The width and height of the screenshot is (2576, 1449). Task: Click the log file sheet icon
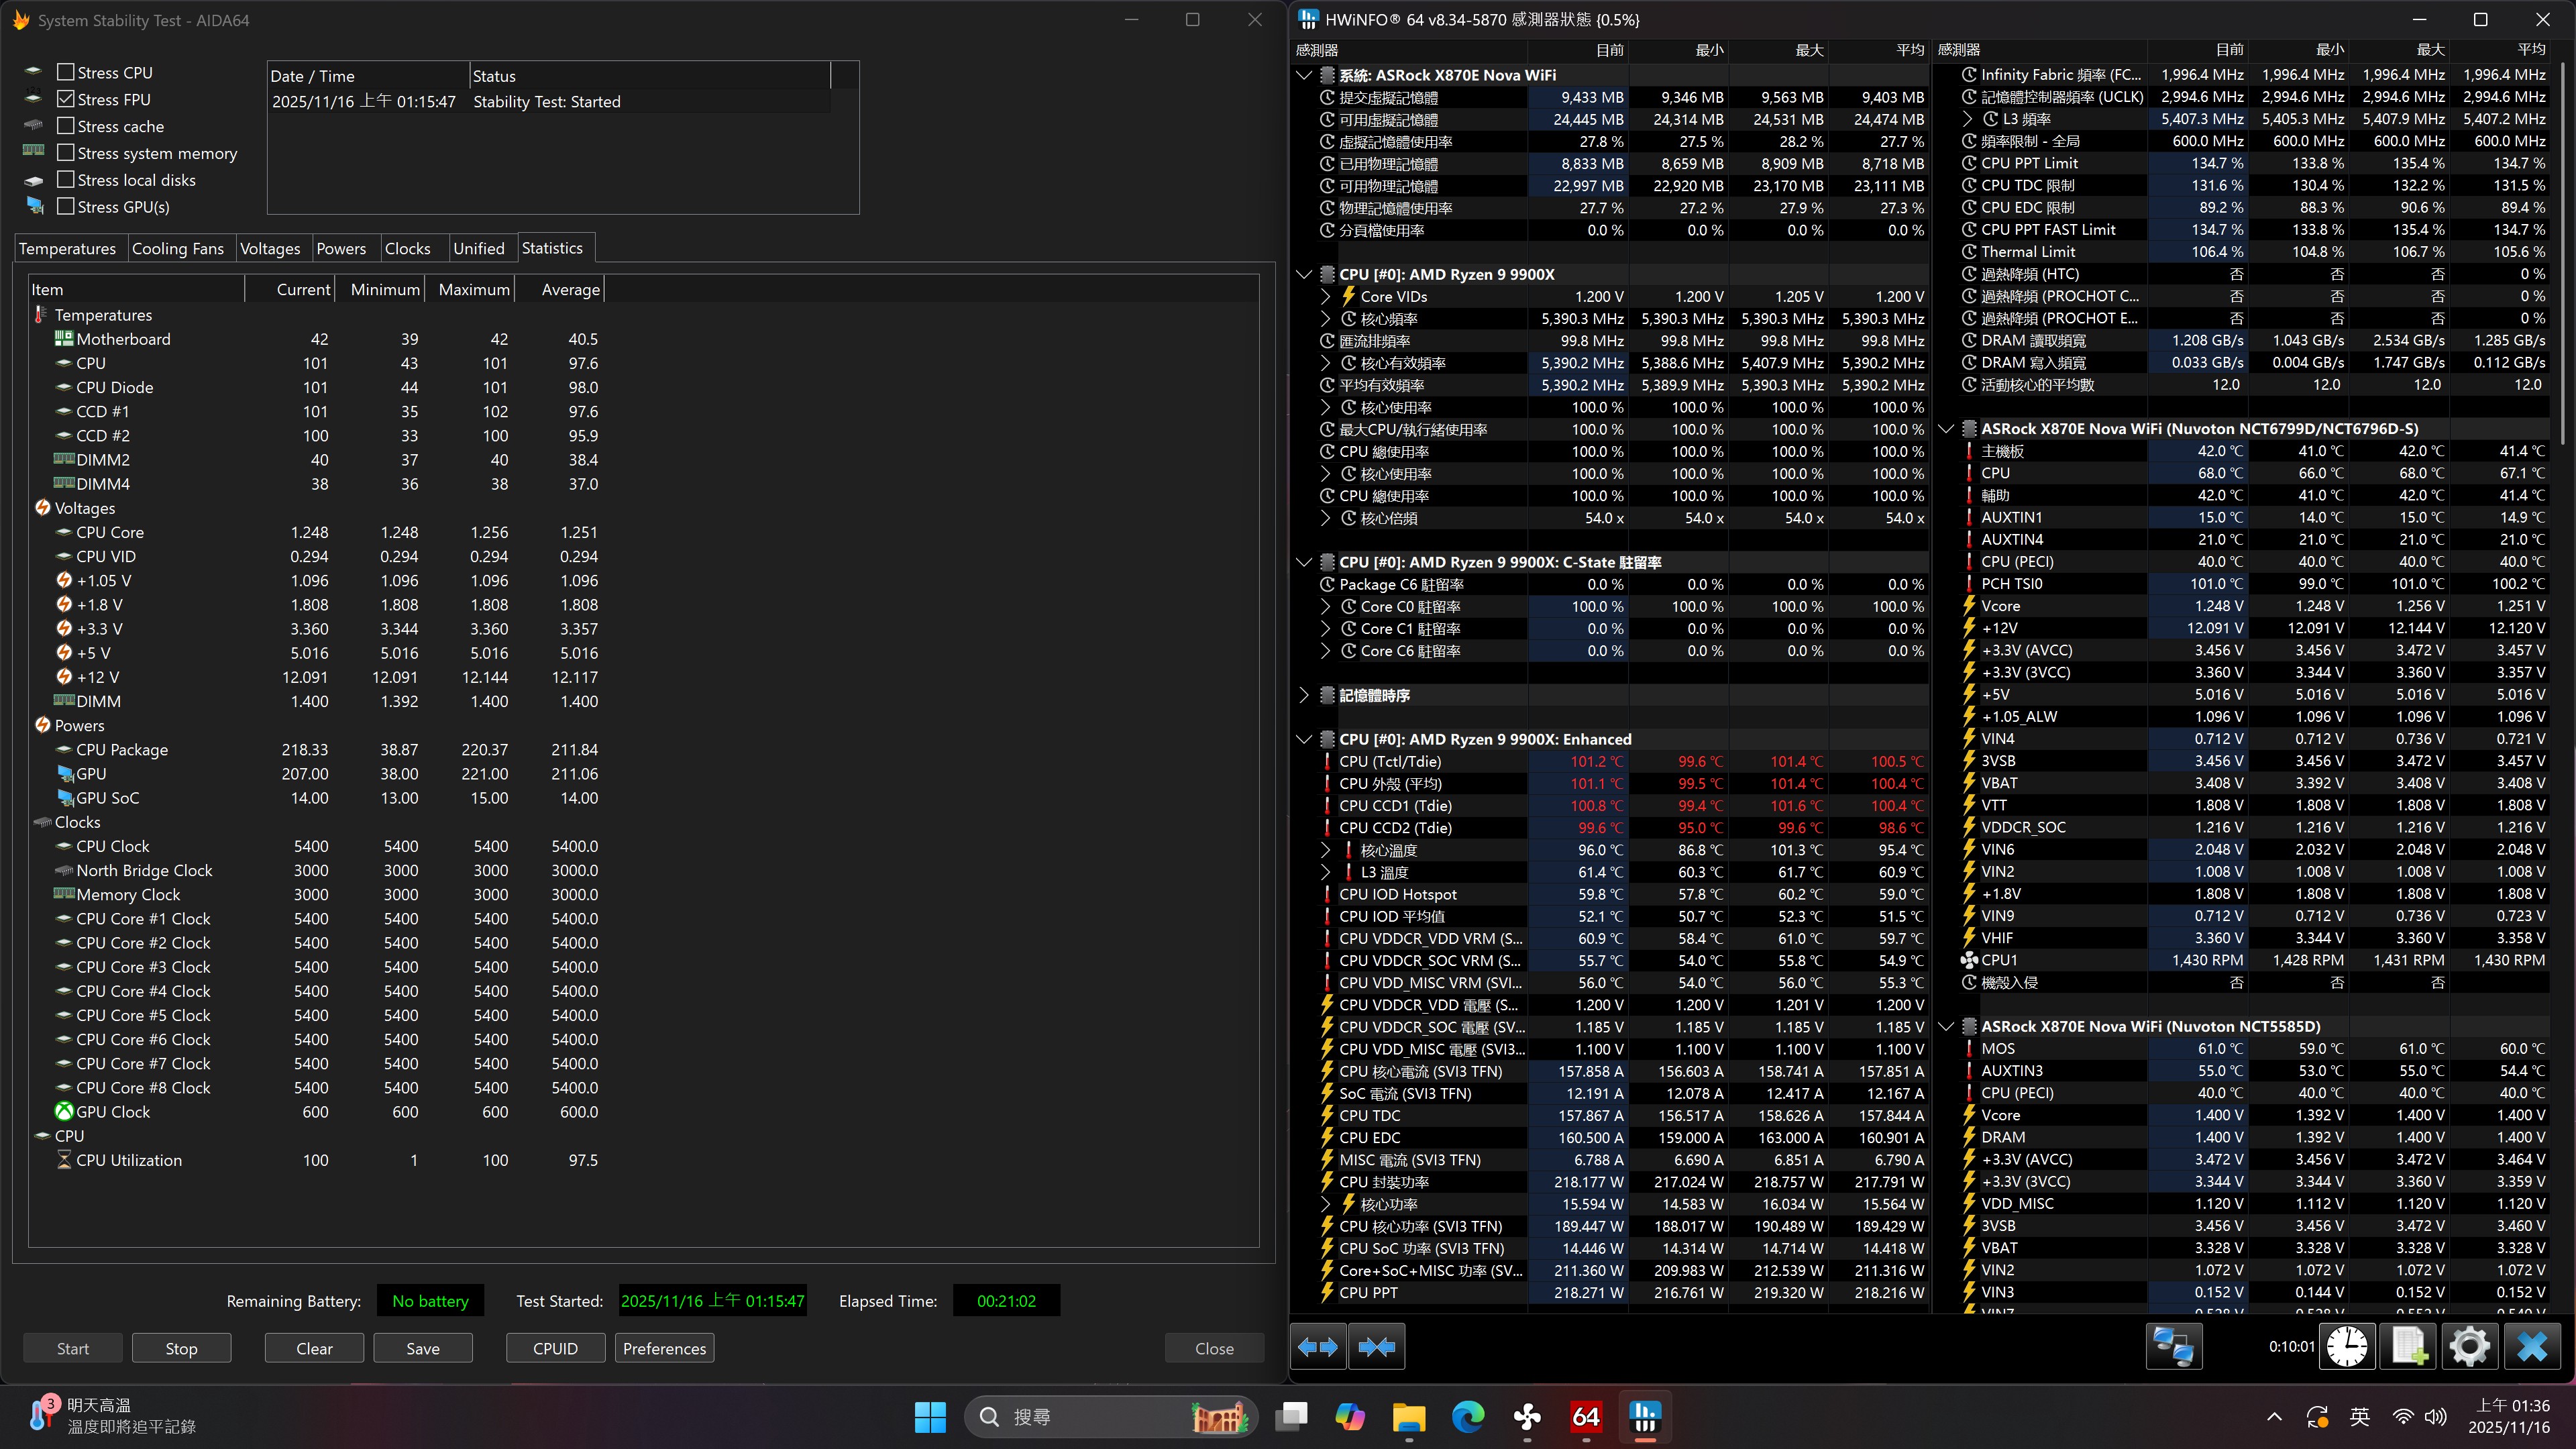click(x=2408, y=1347)
